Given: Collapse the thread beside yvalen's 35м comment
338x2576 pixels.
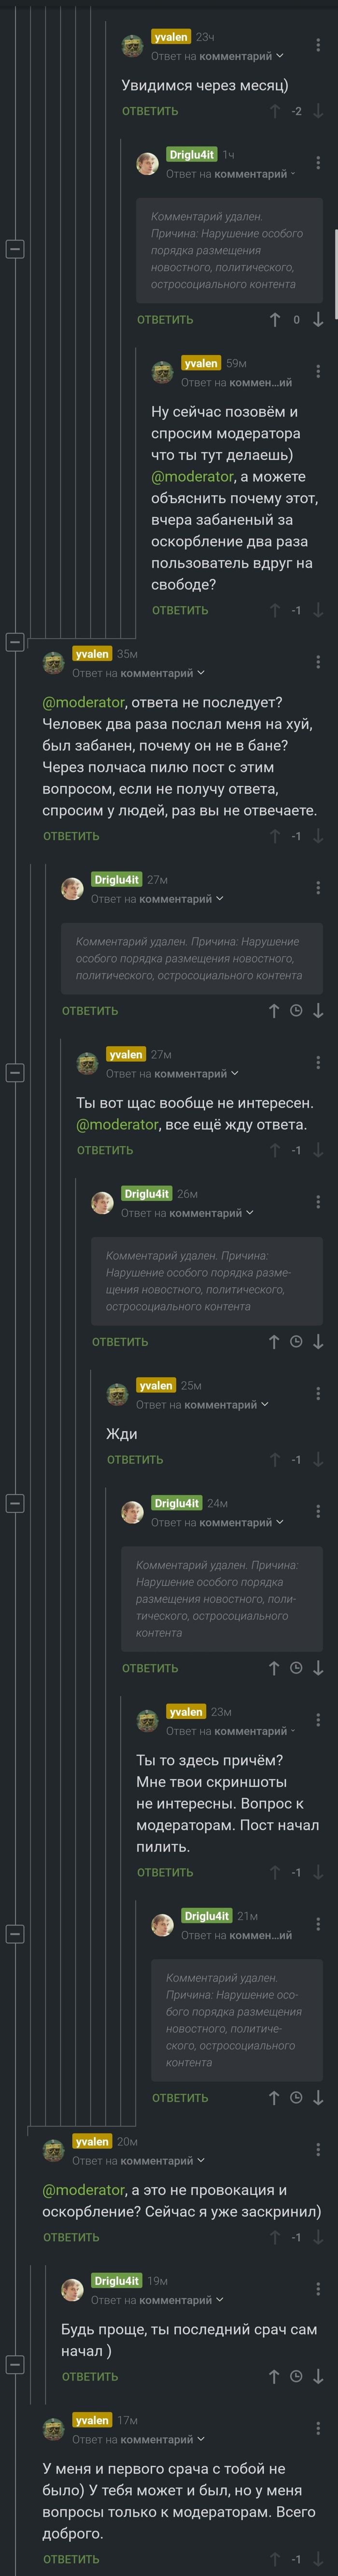Looking at the screenshot, I should (15, 642).
